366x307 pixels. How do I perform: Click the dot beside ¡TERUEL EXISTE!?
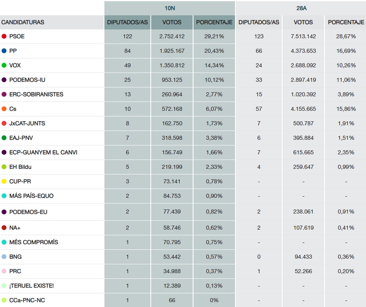point(4,286)
